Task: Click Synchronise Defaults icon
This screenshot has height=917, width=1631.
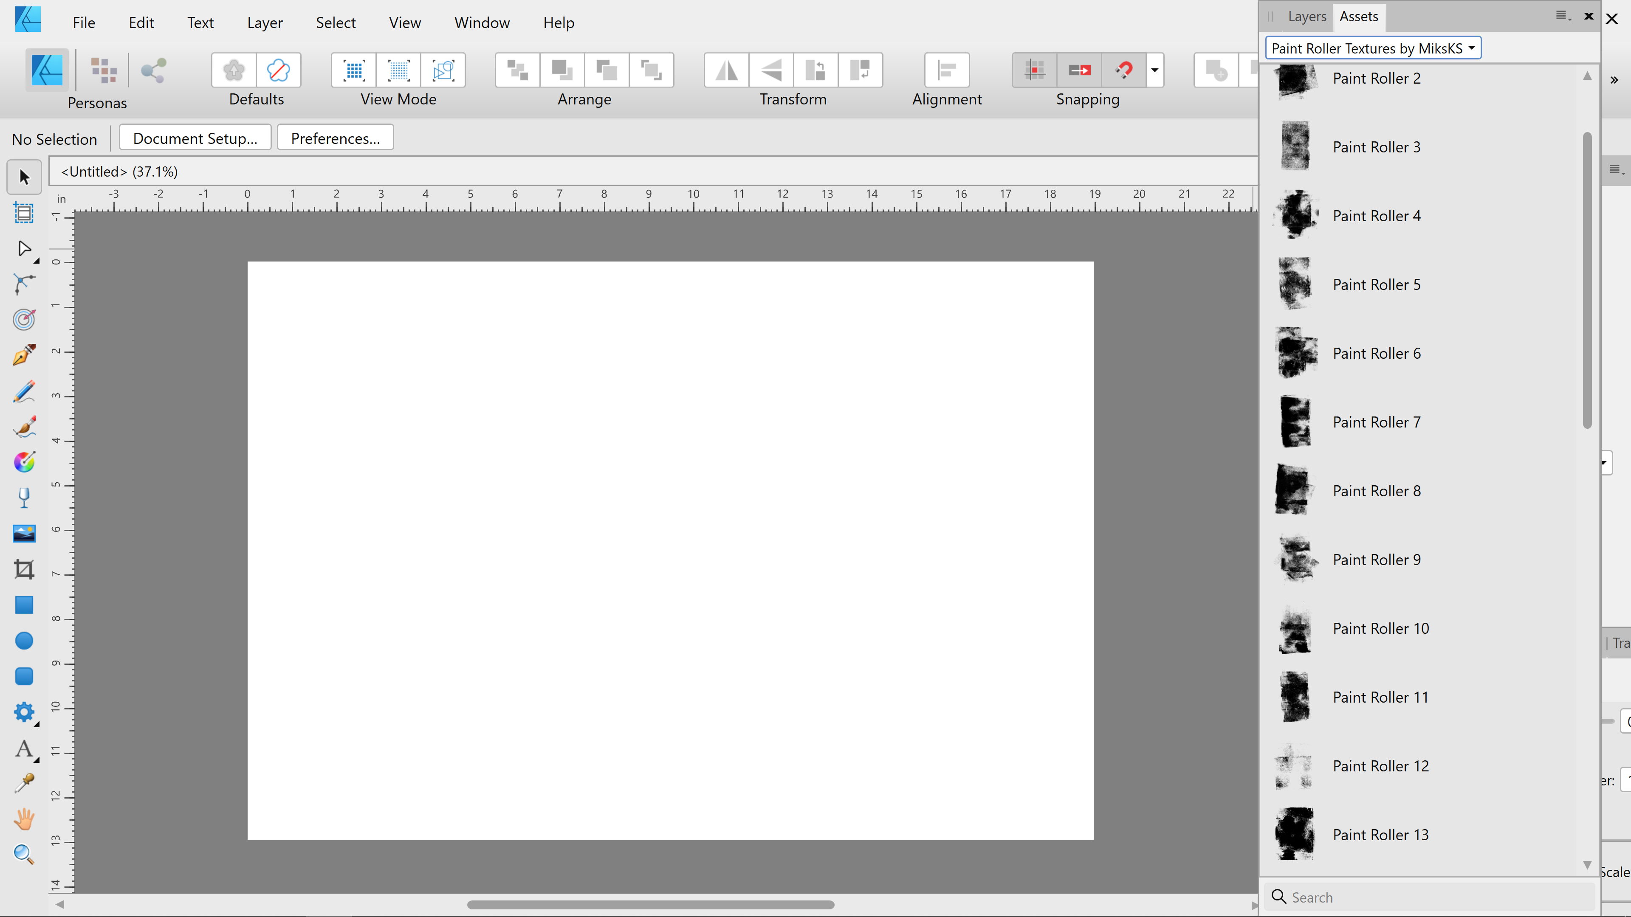Action: pos(234,70)
